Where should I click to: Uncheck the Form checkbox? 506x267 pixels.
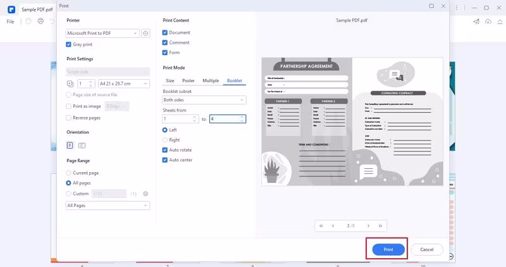165,53
